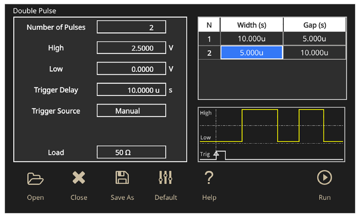The height and width of the screenshot is (217, 359).
Task: Click the Open label text
Action: 35,198
